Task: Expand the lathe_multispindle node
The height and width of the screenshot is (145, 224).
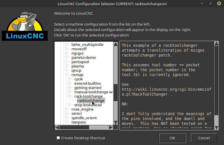Action: click(66, 45)
